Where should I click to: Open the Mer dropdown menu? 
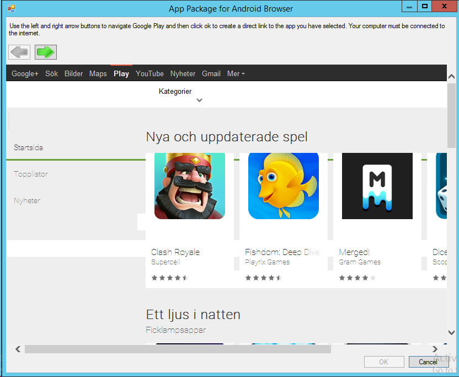click(x=236, y=73)
